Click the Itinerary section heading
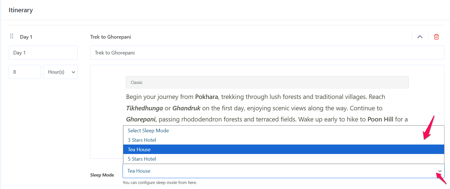 pyautogui.click(x=21, y=10)
